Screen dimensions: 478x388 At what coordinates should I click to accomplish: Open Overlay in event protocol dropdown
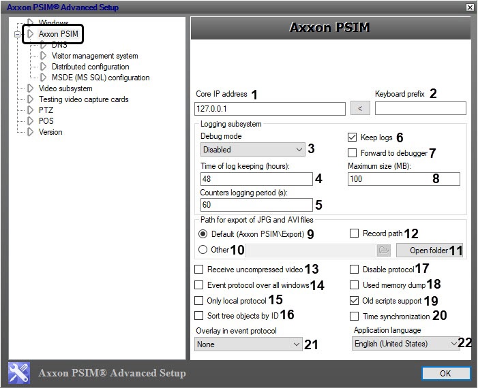pyautogui.click(x=248, y=344)
